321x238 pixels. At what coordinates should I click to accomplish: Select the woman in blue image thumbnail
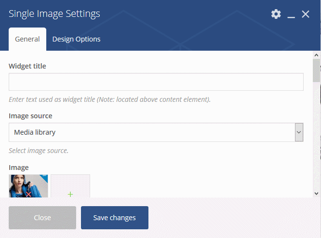point(28,186)
